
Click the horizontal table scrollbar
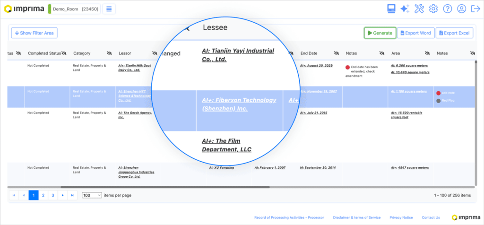point(118,187)
